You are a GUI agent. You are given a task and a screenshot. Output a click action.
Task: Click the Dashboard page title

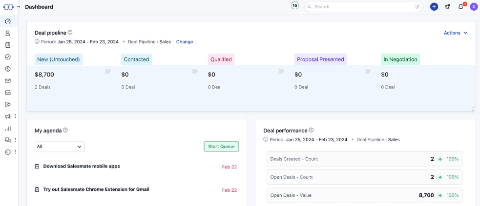point(39,7)
